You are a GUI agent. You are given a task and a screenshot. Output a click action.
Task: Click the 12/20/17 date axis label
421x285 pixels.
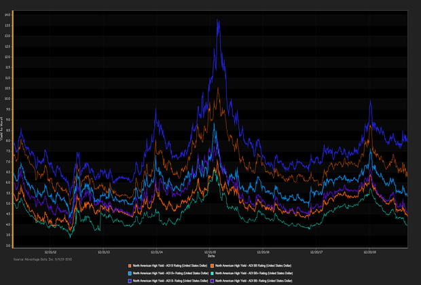316,252
